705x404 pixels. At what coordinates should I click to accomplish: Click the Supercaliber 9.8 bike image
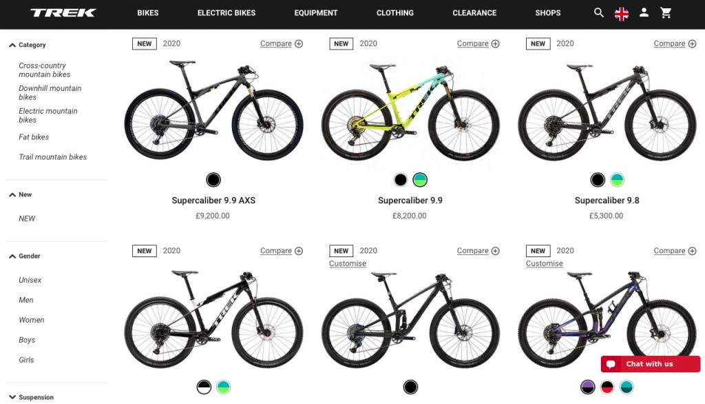[607, 110]
